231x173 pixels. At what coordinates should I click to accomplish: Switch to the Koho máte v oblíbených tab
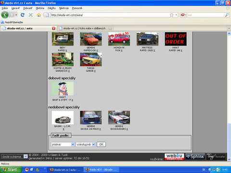tap(85, 28)
